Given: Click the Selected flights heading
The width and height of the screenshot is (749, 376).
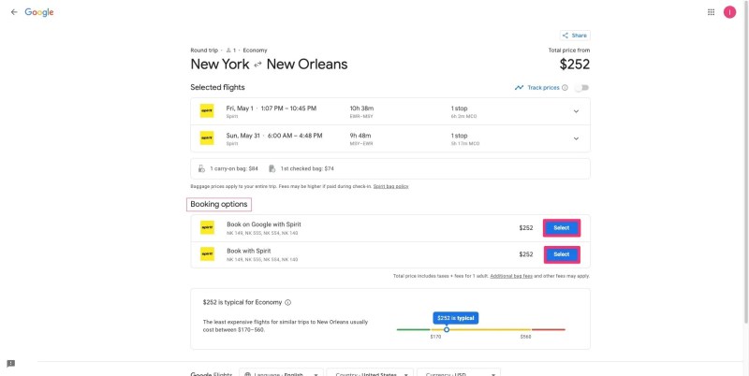Looking at the screenshot, I should (217, 87).
